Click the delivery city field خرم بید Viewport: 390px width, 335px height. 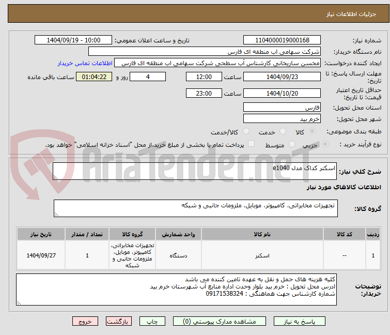pos(282,119)
